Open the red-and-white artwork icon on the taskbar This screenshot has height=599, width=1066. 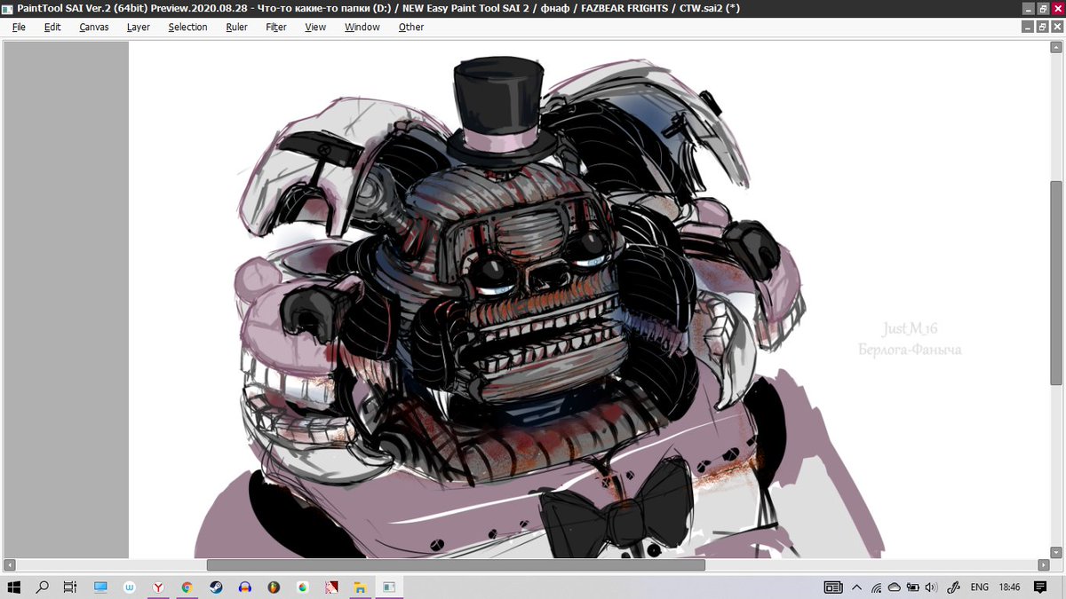click(x=331, y=587)
